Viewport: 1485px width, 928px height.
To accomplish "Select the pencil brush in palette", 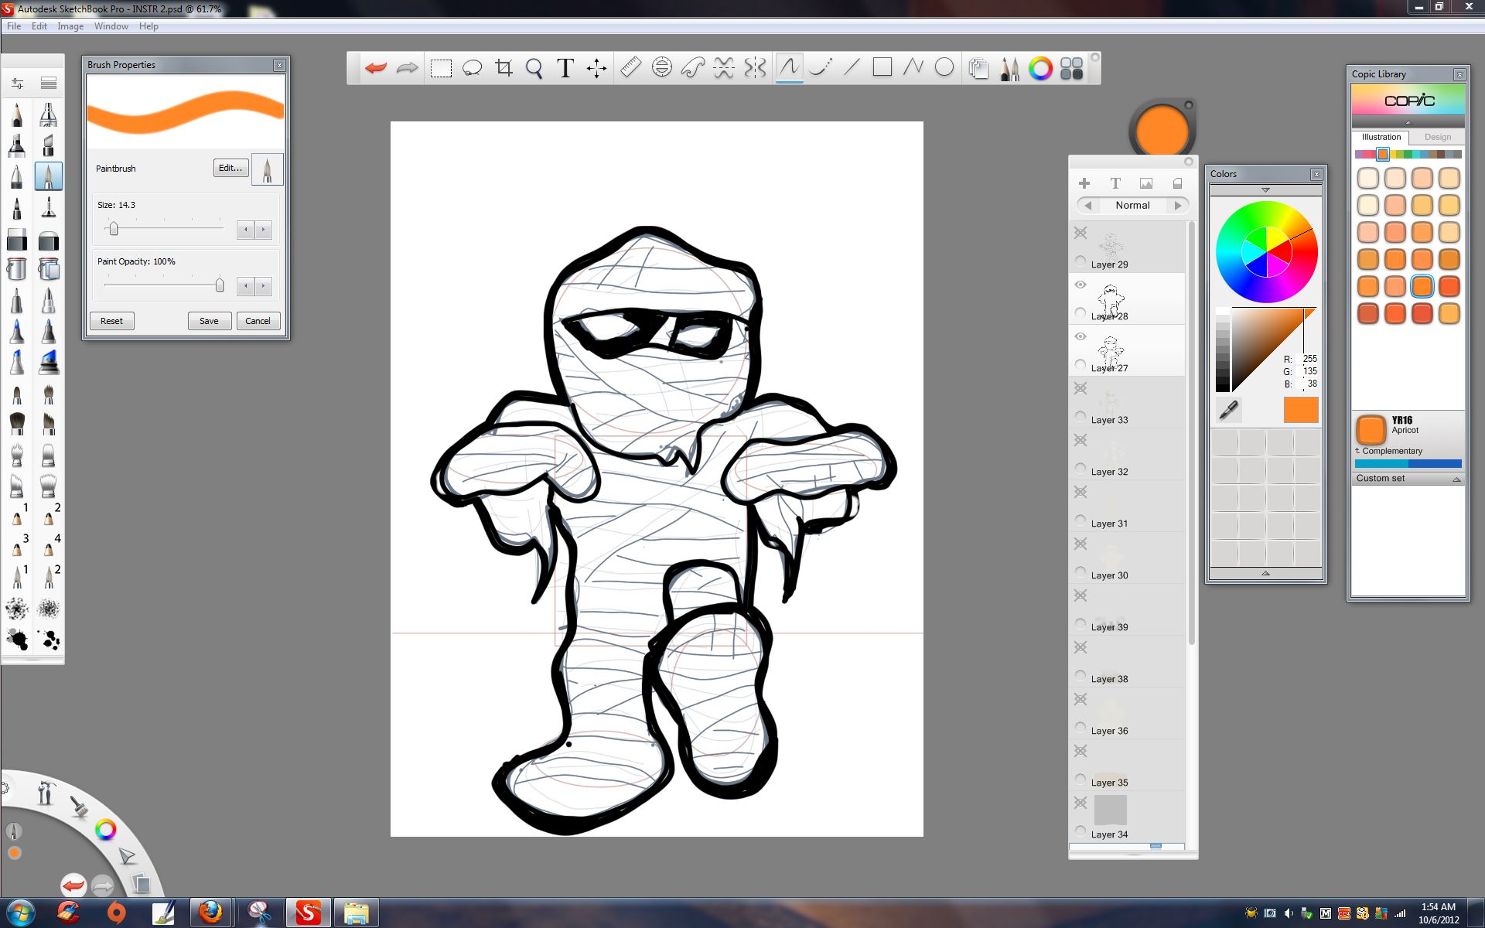I will click(x=17, y=115).
